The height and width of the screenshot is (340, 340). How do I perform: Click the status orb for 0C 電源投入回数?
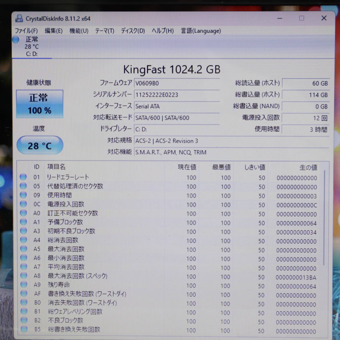pos(23,204)
